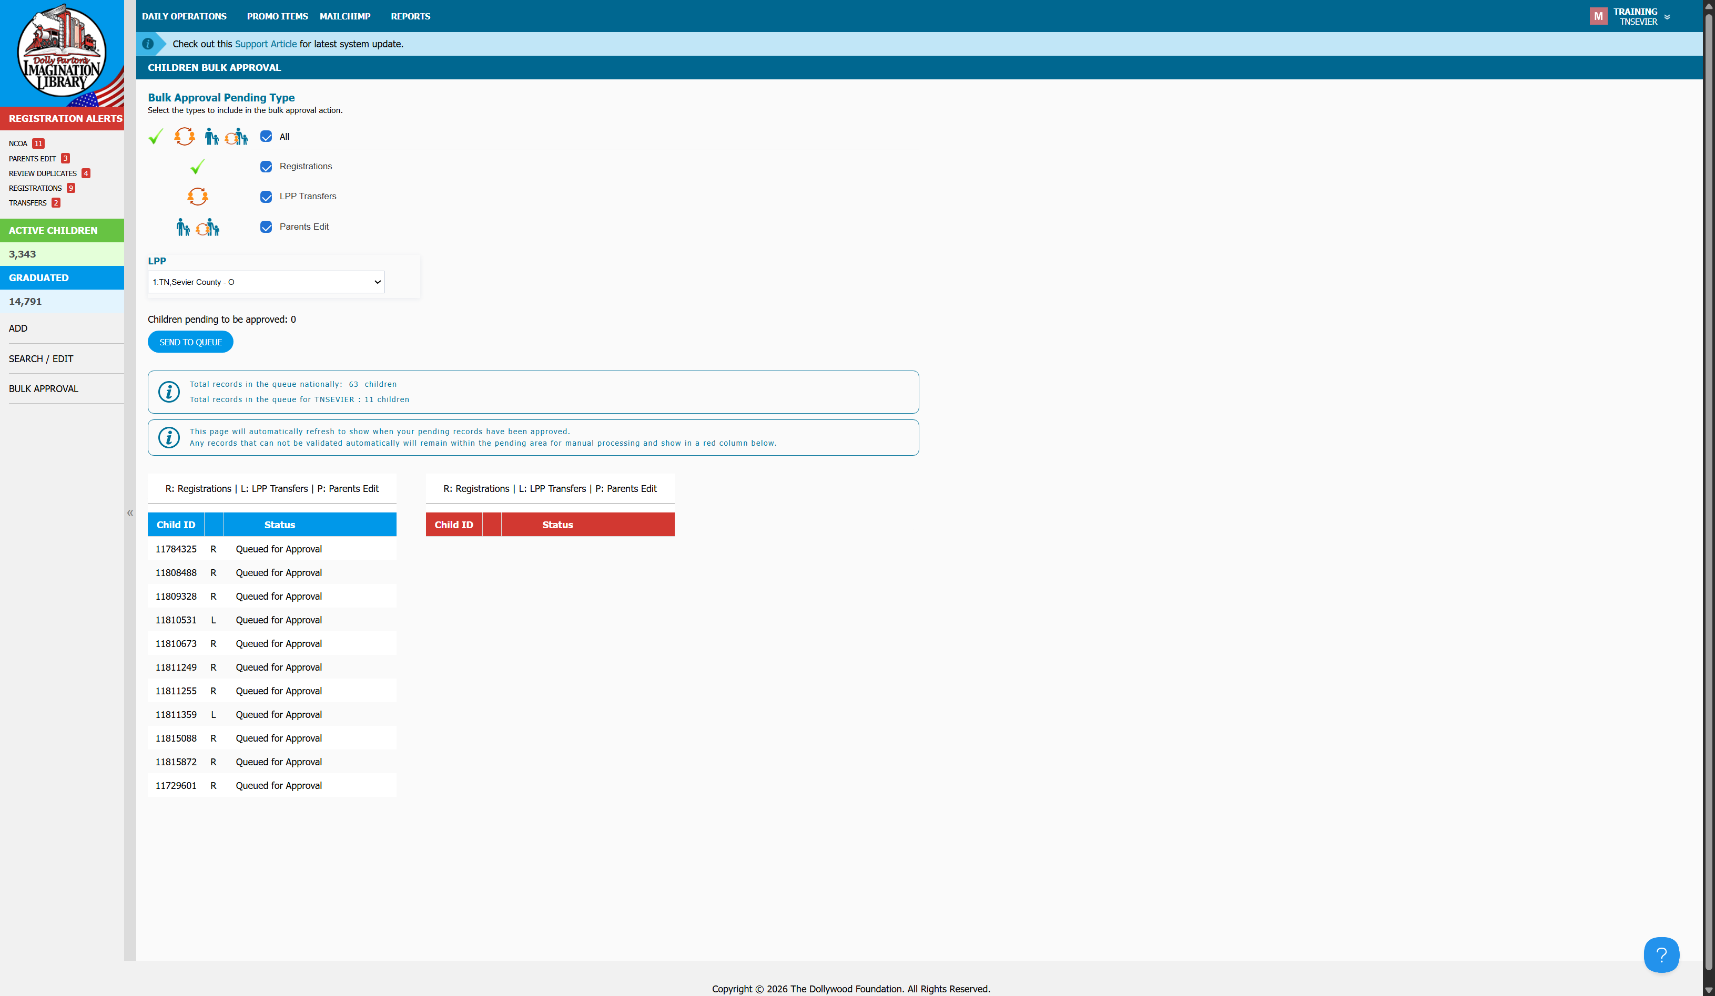Click the blue Child ID column header
The height and width of the screenshot is (996, 1715).
pyautogui.click(x=176, y=525)
